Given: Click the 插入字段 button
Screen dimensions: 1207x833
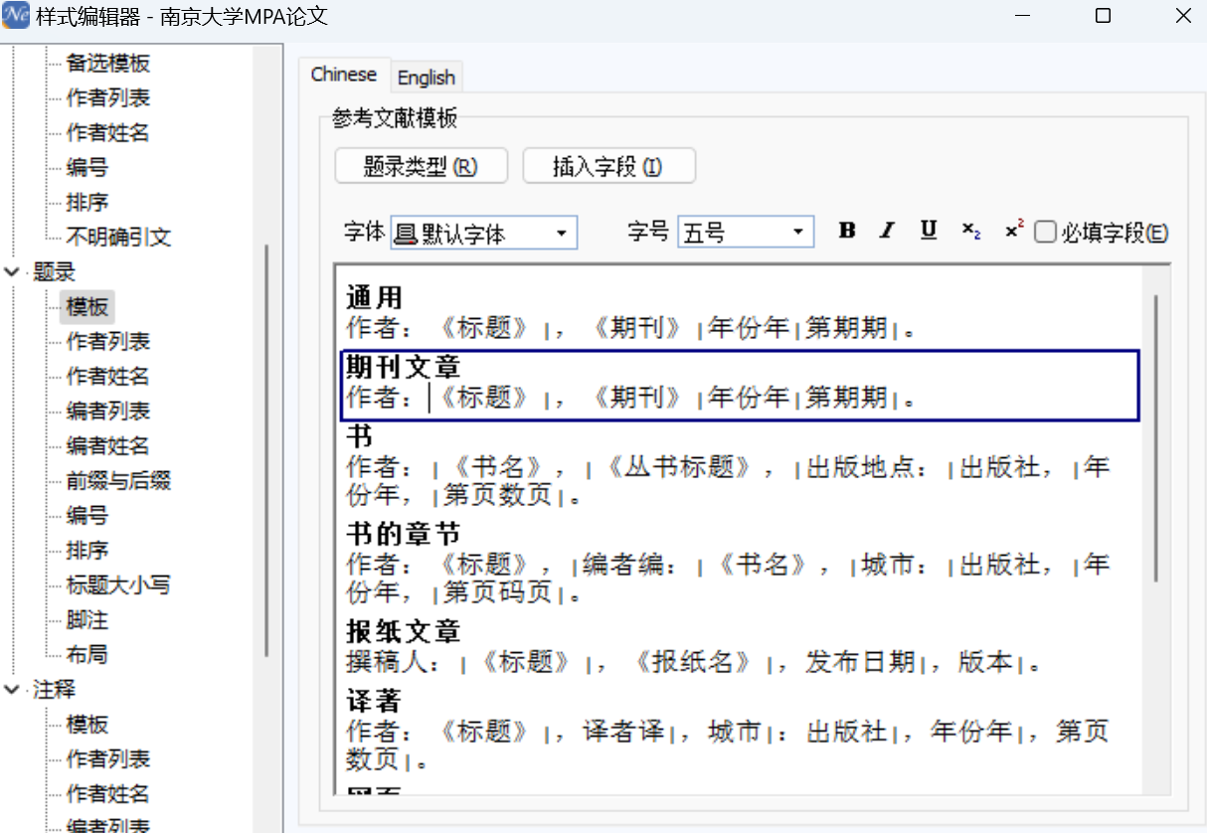Looking at the screenshot, I should click(608, 167).
